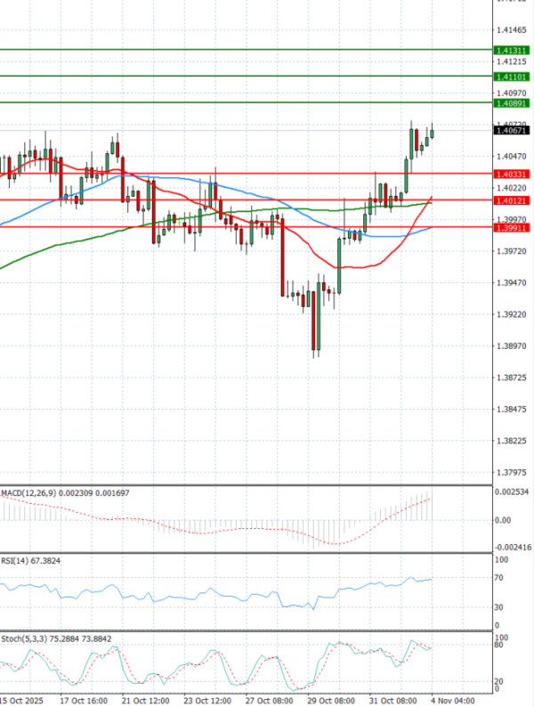Select the 17 Oct 16:00 time label

pyautogui.click(x=85, y=700)
